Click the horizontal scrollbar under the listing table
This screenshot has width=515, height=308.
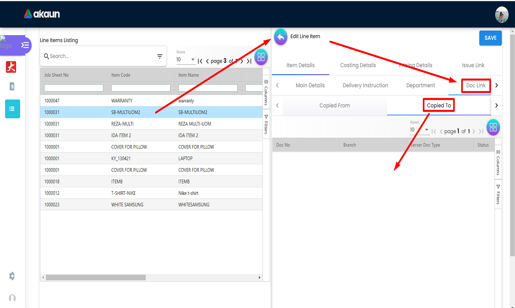[x=96, y=278]
